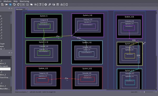
Task: Click the link connection icon
Action: click(x=50, y=4)
